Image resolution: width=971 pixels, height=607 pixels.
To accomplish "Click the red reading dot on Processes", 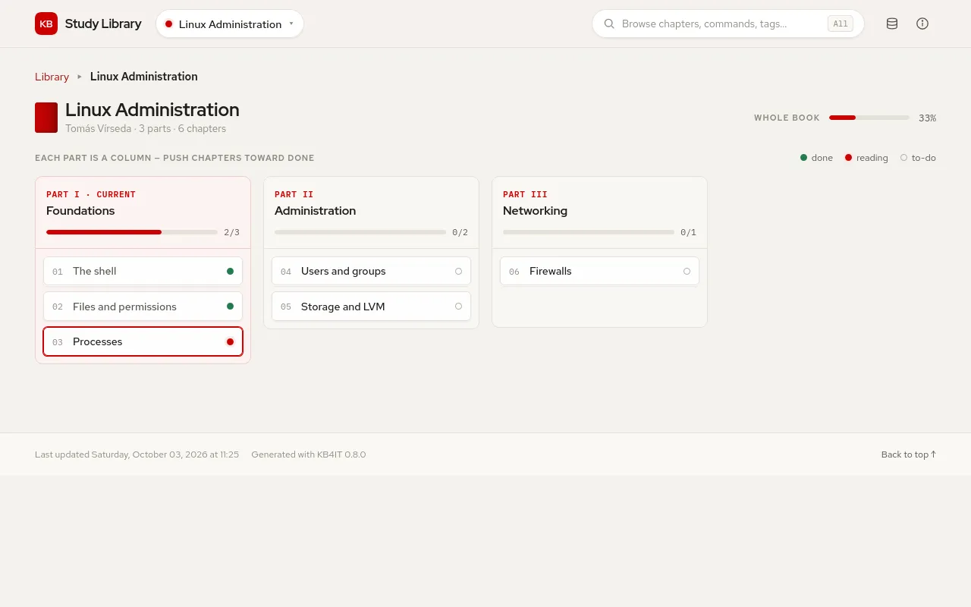I will (230, 341).
